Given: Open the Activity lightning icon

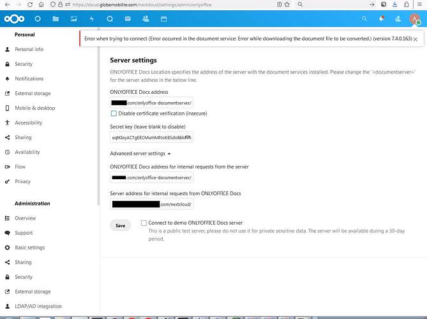Looking at the screenshot, I should coord(92,19).
